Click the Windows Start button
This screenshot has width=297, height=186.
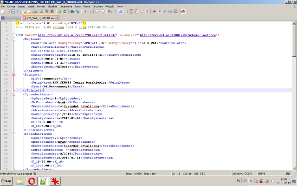tap(7, 180)
